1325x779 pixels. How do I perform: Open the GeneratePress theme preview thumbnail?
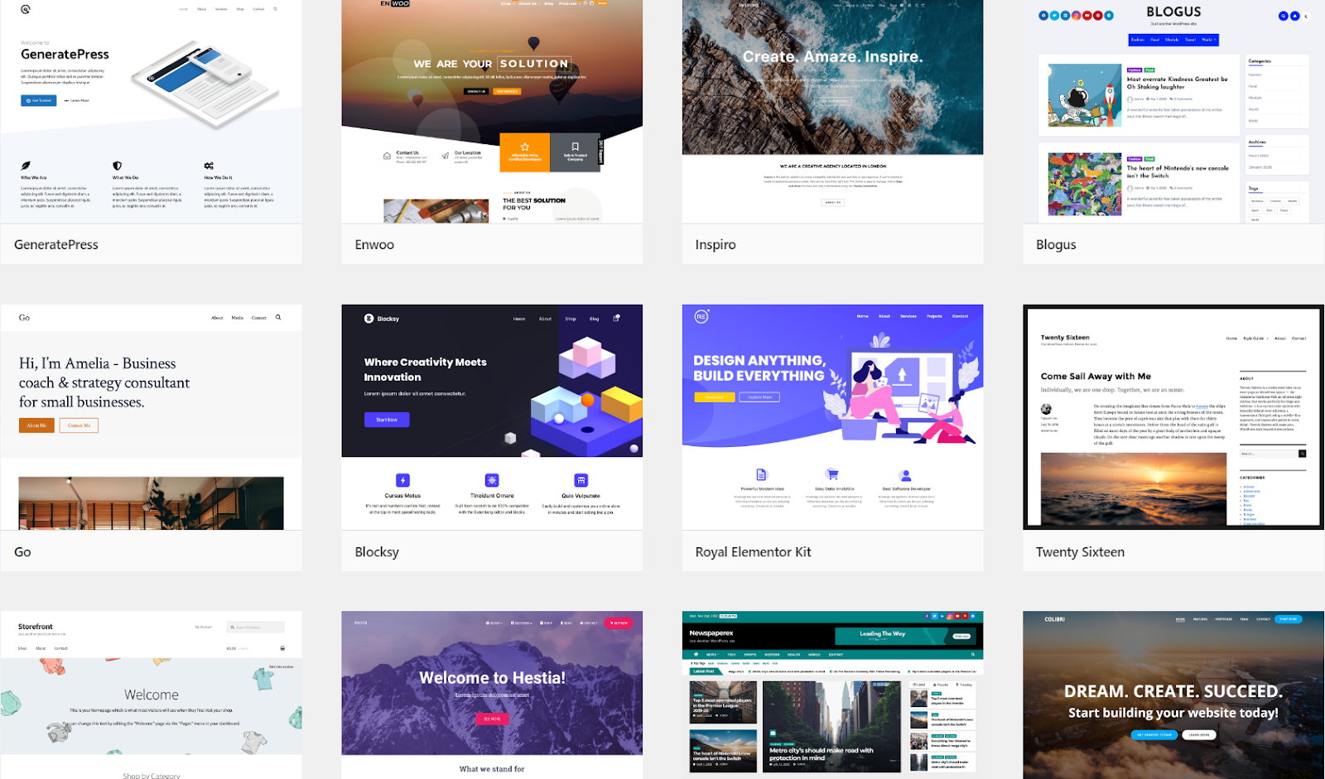151,111
